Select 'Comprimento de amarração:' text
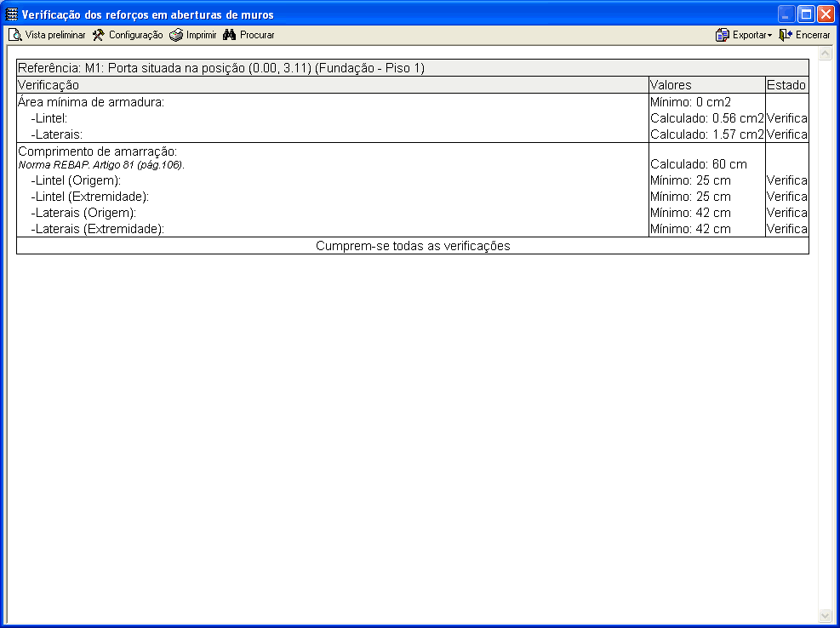The width and height of the screenshot is (840, 628). point(98,151)
